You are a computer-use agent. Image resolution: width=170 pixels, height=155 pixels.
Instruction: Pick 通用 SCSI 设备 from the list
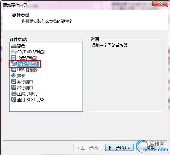(30, 100)
